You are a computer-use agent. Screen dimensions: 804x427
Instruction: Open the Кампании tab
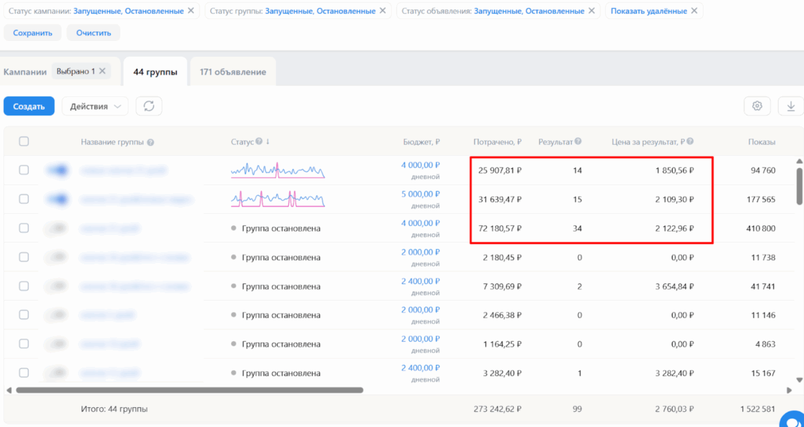[25, 72]
